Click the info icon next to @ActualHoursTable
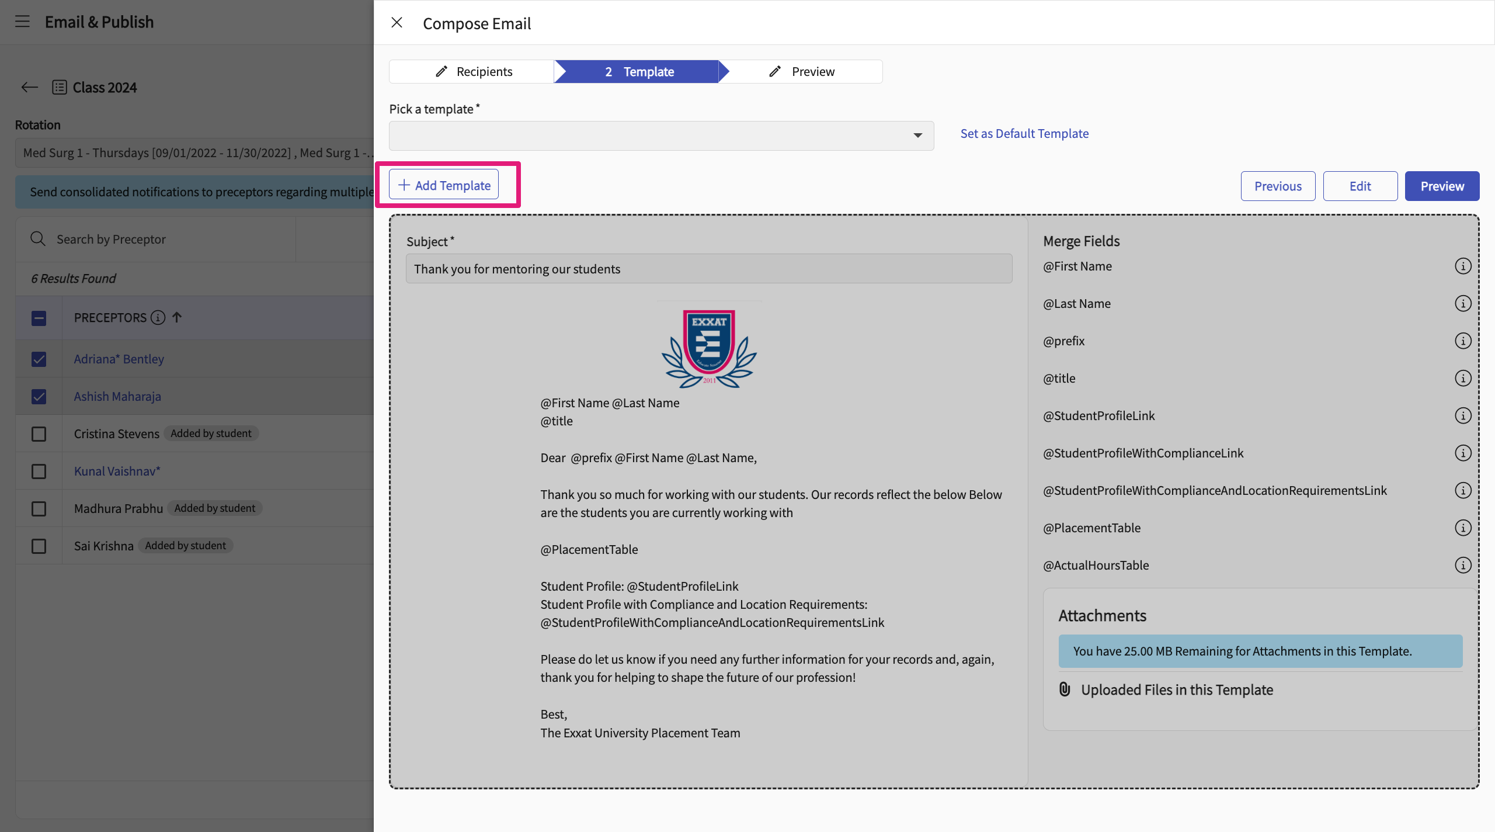Image resolution: width=1495 pixels, height=832 pixels. (1462, 566)
